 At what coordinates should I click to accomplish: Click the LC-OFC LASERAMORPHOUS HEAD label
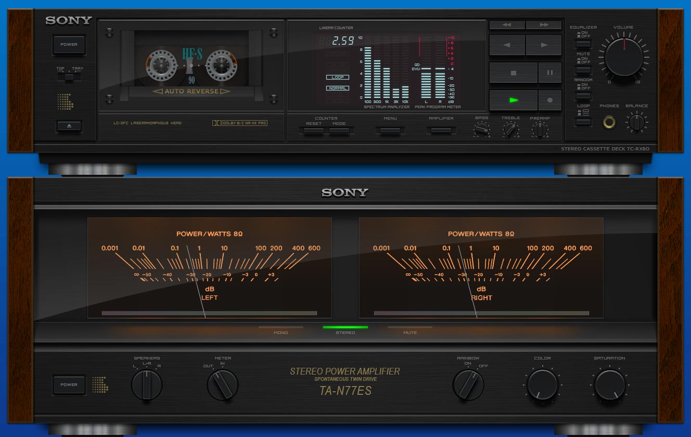(148, 123)
